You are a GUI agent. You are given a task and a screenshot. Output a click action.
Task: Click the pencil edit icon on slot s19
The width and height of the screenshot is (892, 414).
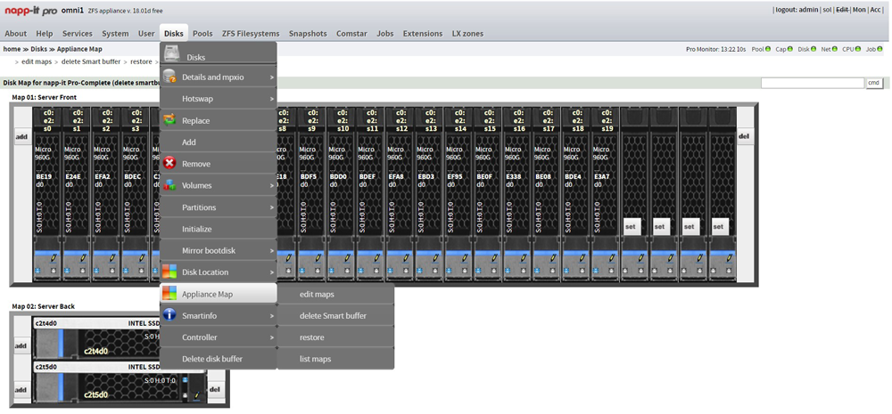tap(614, 258)
